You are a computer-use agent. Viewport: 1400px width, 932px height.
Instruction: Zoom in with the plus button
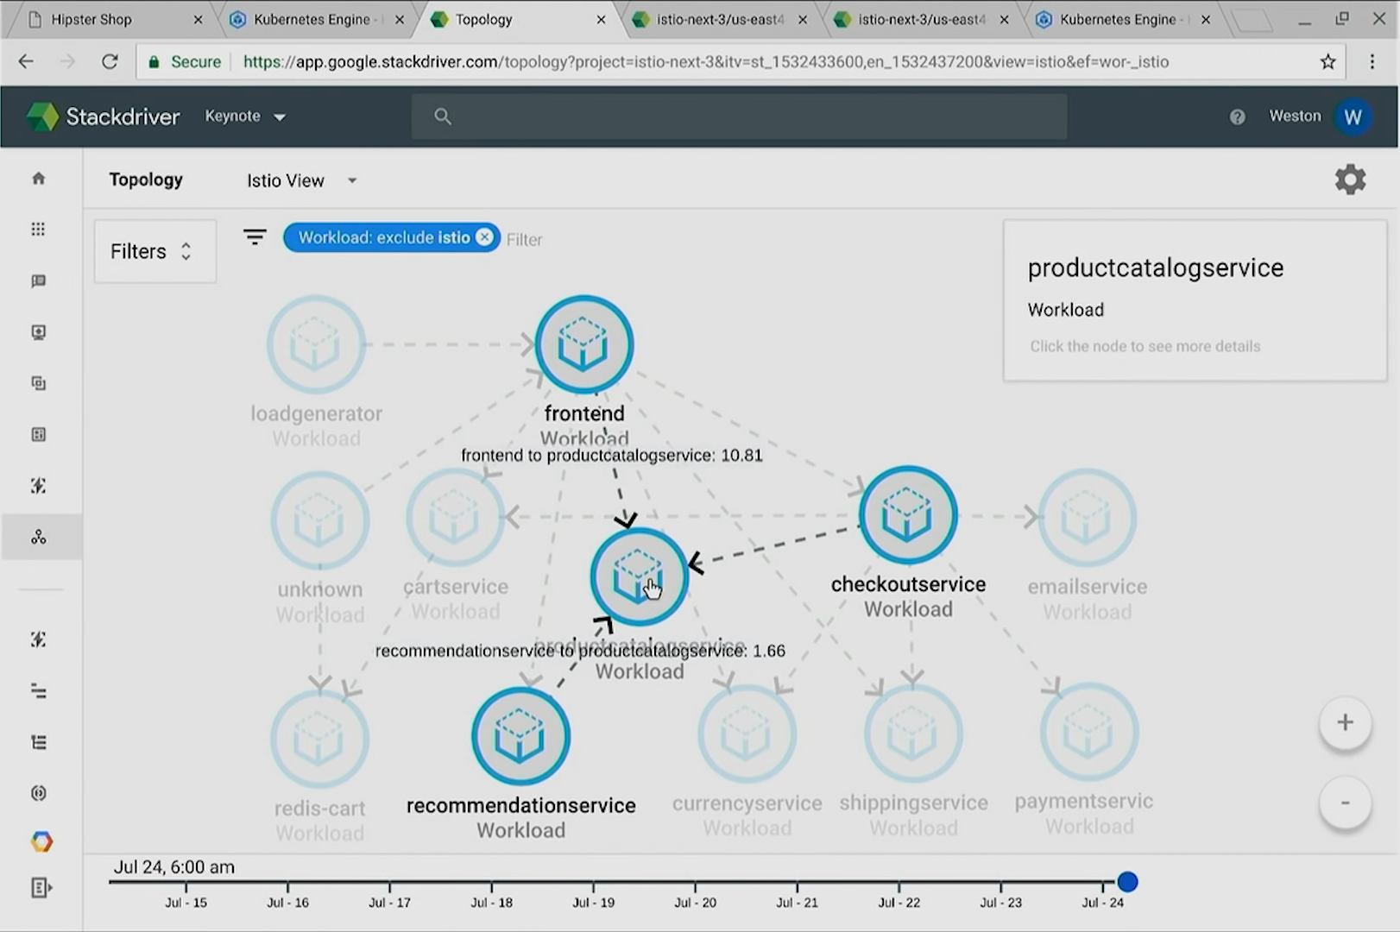tap(1344, 723)
